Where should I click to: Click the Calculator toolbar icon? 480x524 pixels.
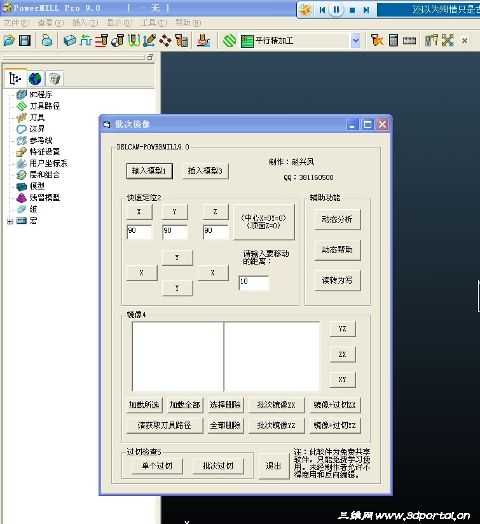click(394, 41)
